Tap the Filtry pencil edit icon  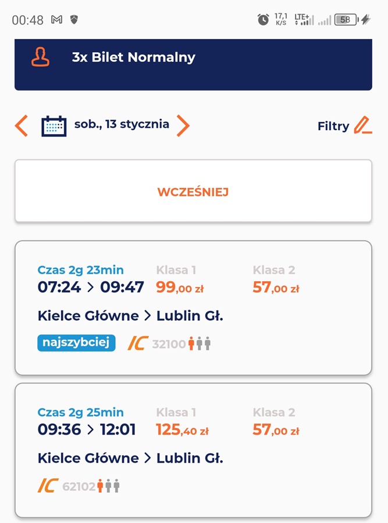point(364,125)
